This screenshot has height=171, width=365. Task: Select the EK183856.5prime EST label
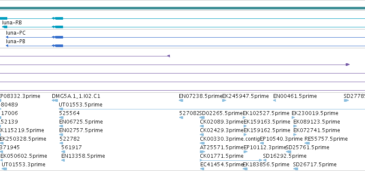coord(266,165)
